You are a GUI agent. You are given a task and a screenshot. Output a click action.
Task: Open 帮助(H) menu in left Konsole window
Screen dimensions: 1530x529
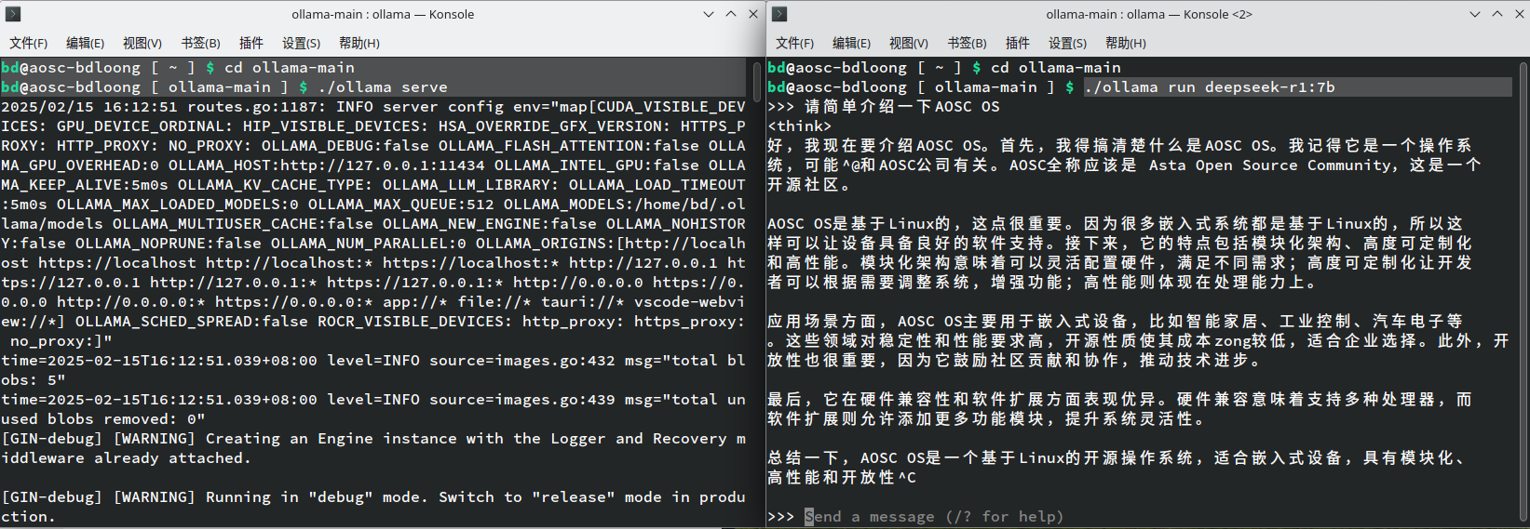(x=359, y=43)
